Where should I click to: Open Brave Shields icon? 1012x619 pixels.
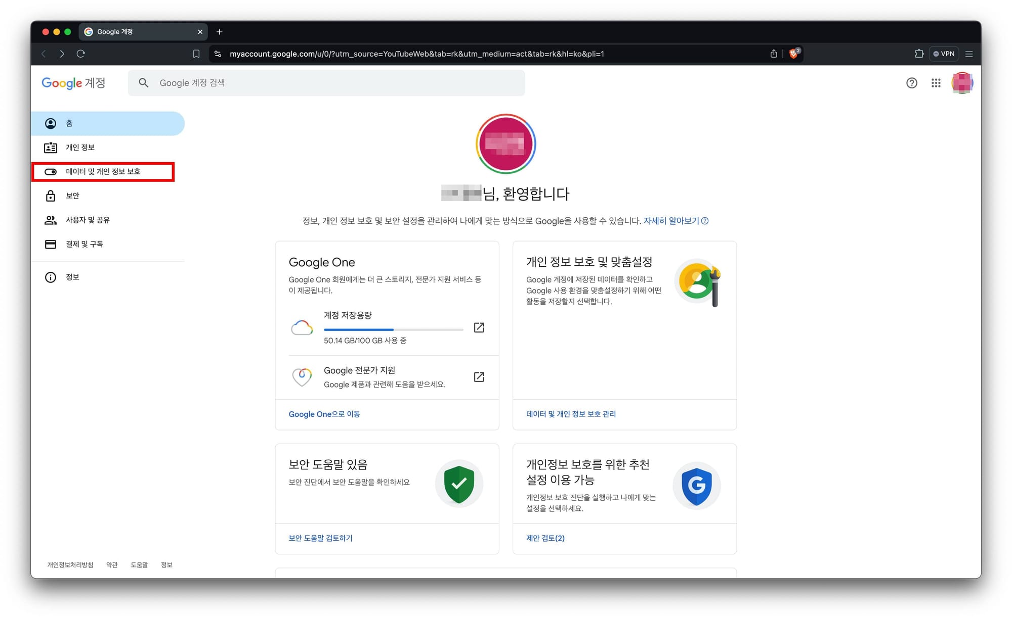794,53
